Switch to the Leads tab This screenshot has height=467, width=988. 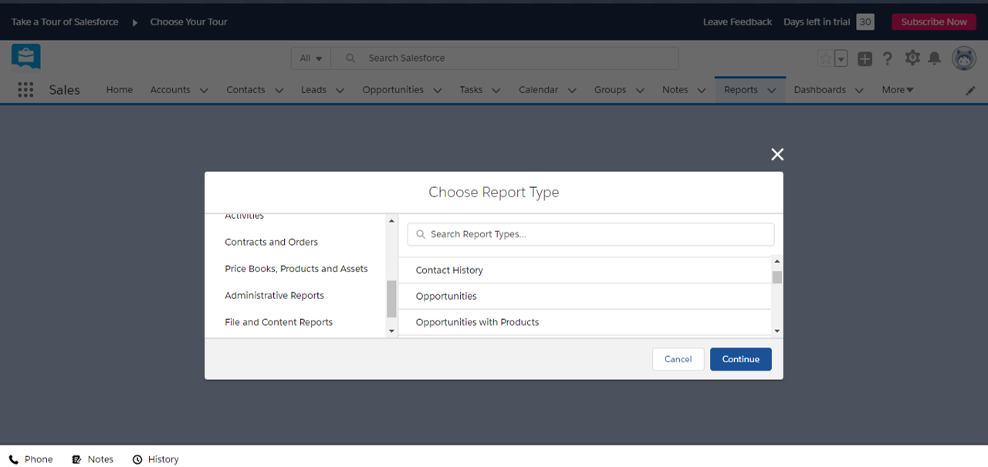(313, 89)
